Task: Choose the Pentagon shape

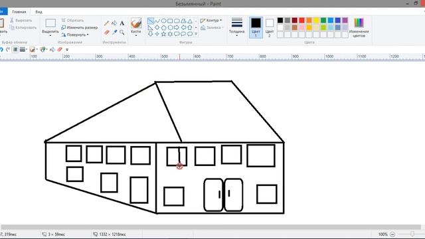Action: pyautogui.click(x=164, y=27)
